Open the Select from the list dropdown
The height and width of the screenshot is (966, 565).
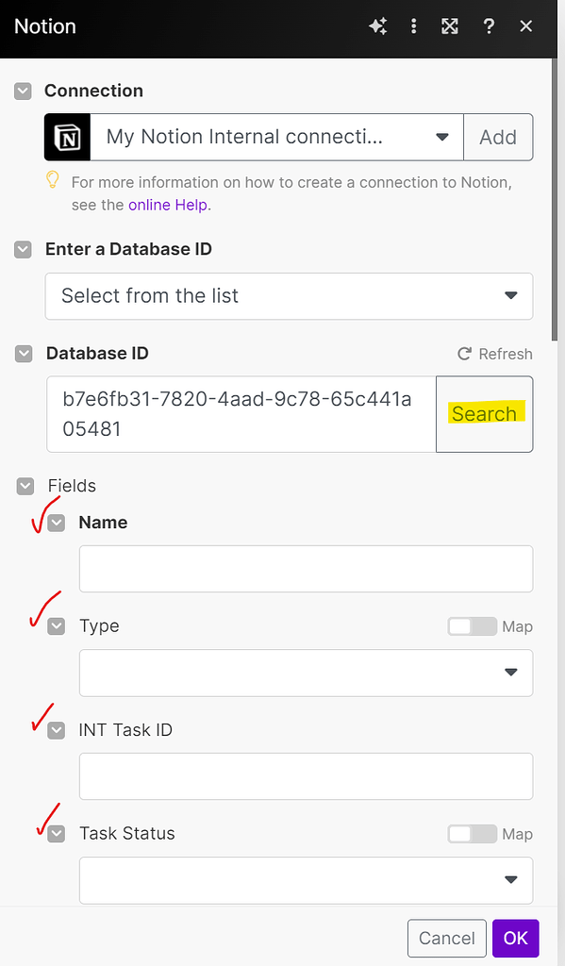point(512,295)
